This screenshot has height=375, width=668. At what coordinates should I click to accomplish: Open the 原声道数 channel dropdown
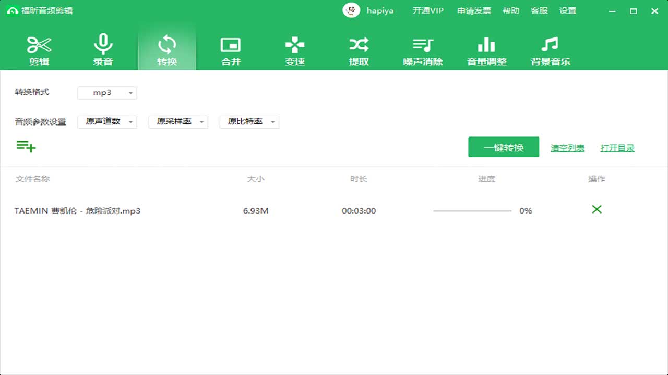(x=107, y=122)
